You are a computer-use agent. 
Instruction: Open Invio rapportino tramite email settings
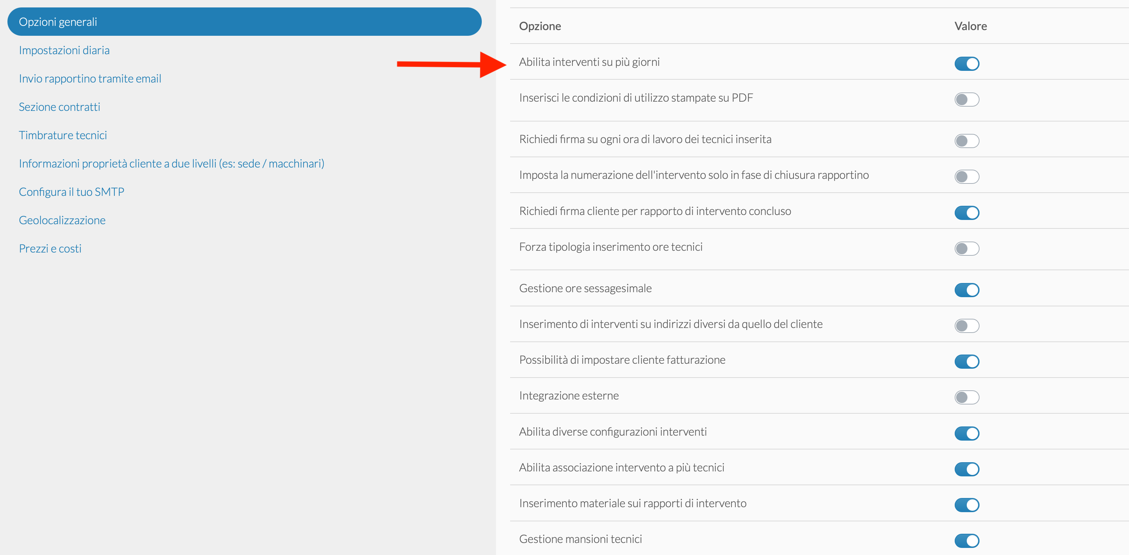point(90,79)
